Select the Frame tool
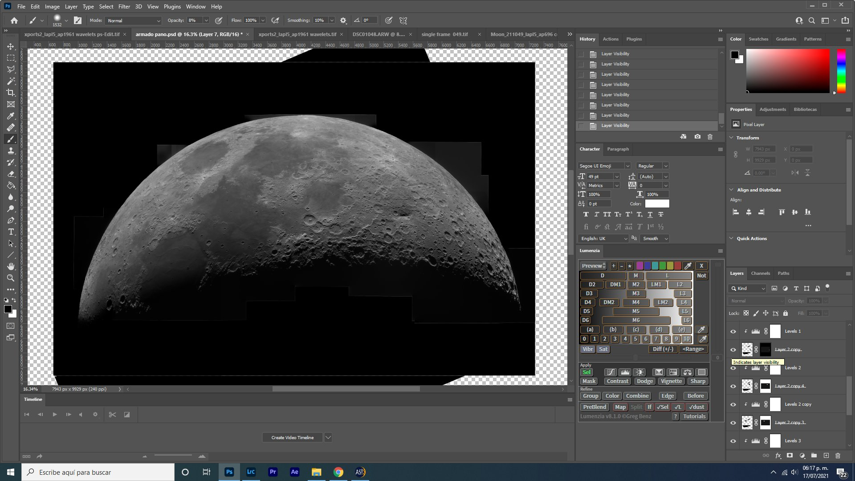Image resolution: width=855 pixels, height=481 pixels. [x=11, y=104]
